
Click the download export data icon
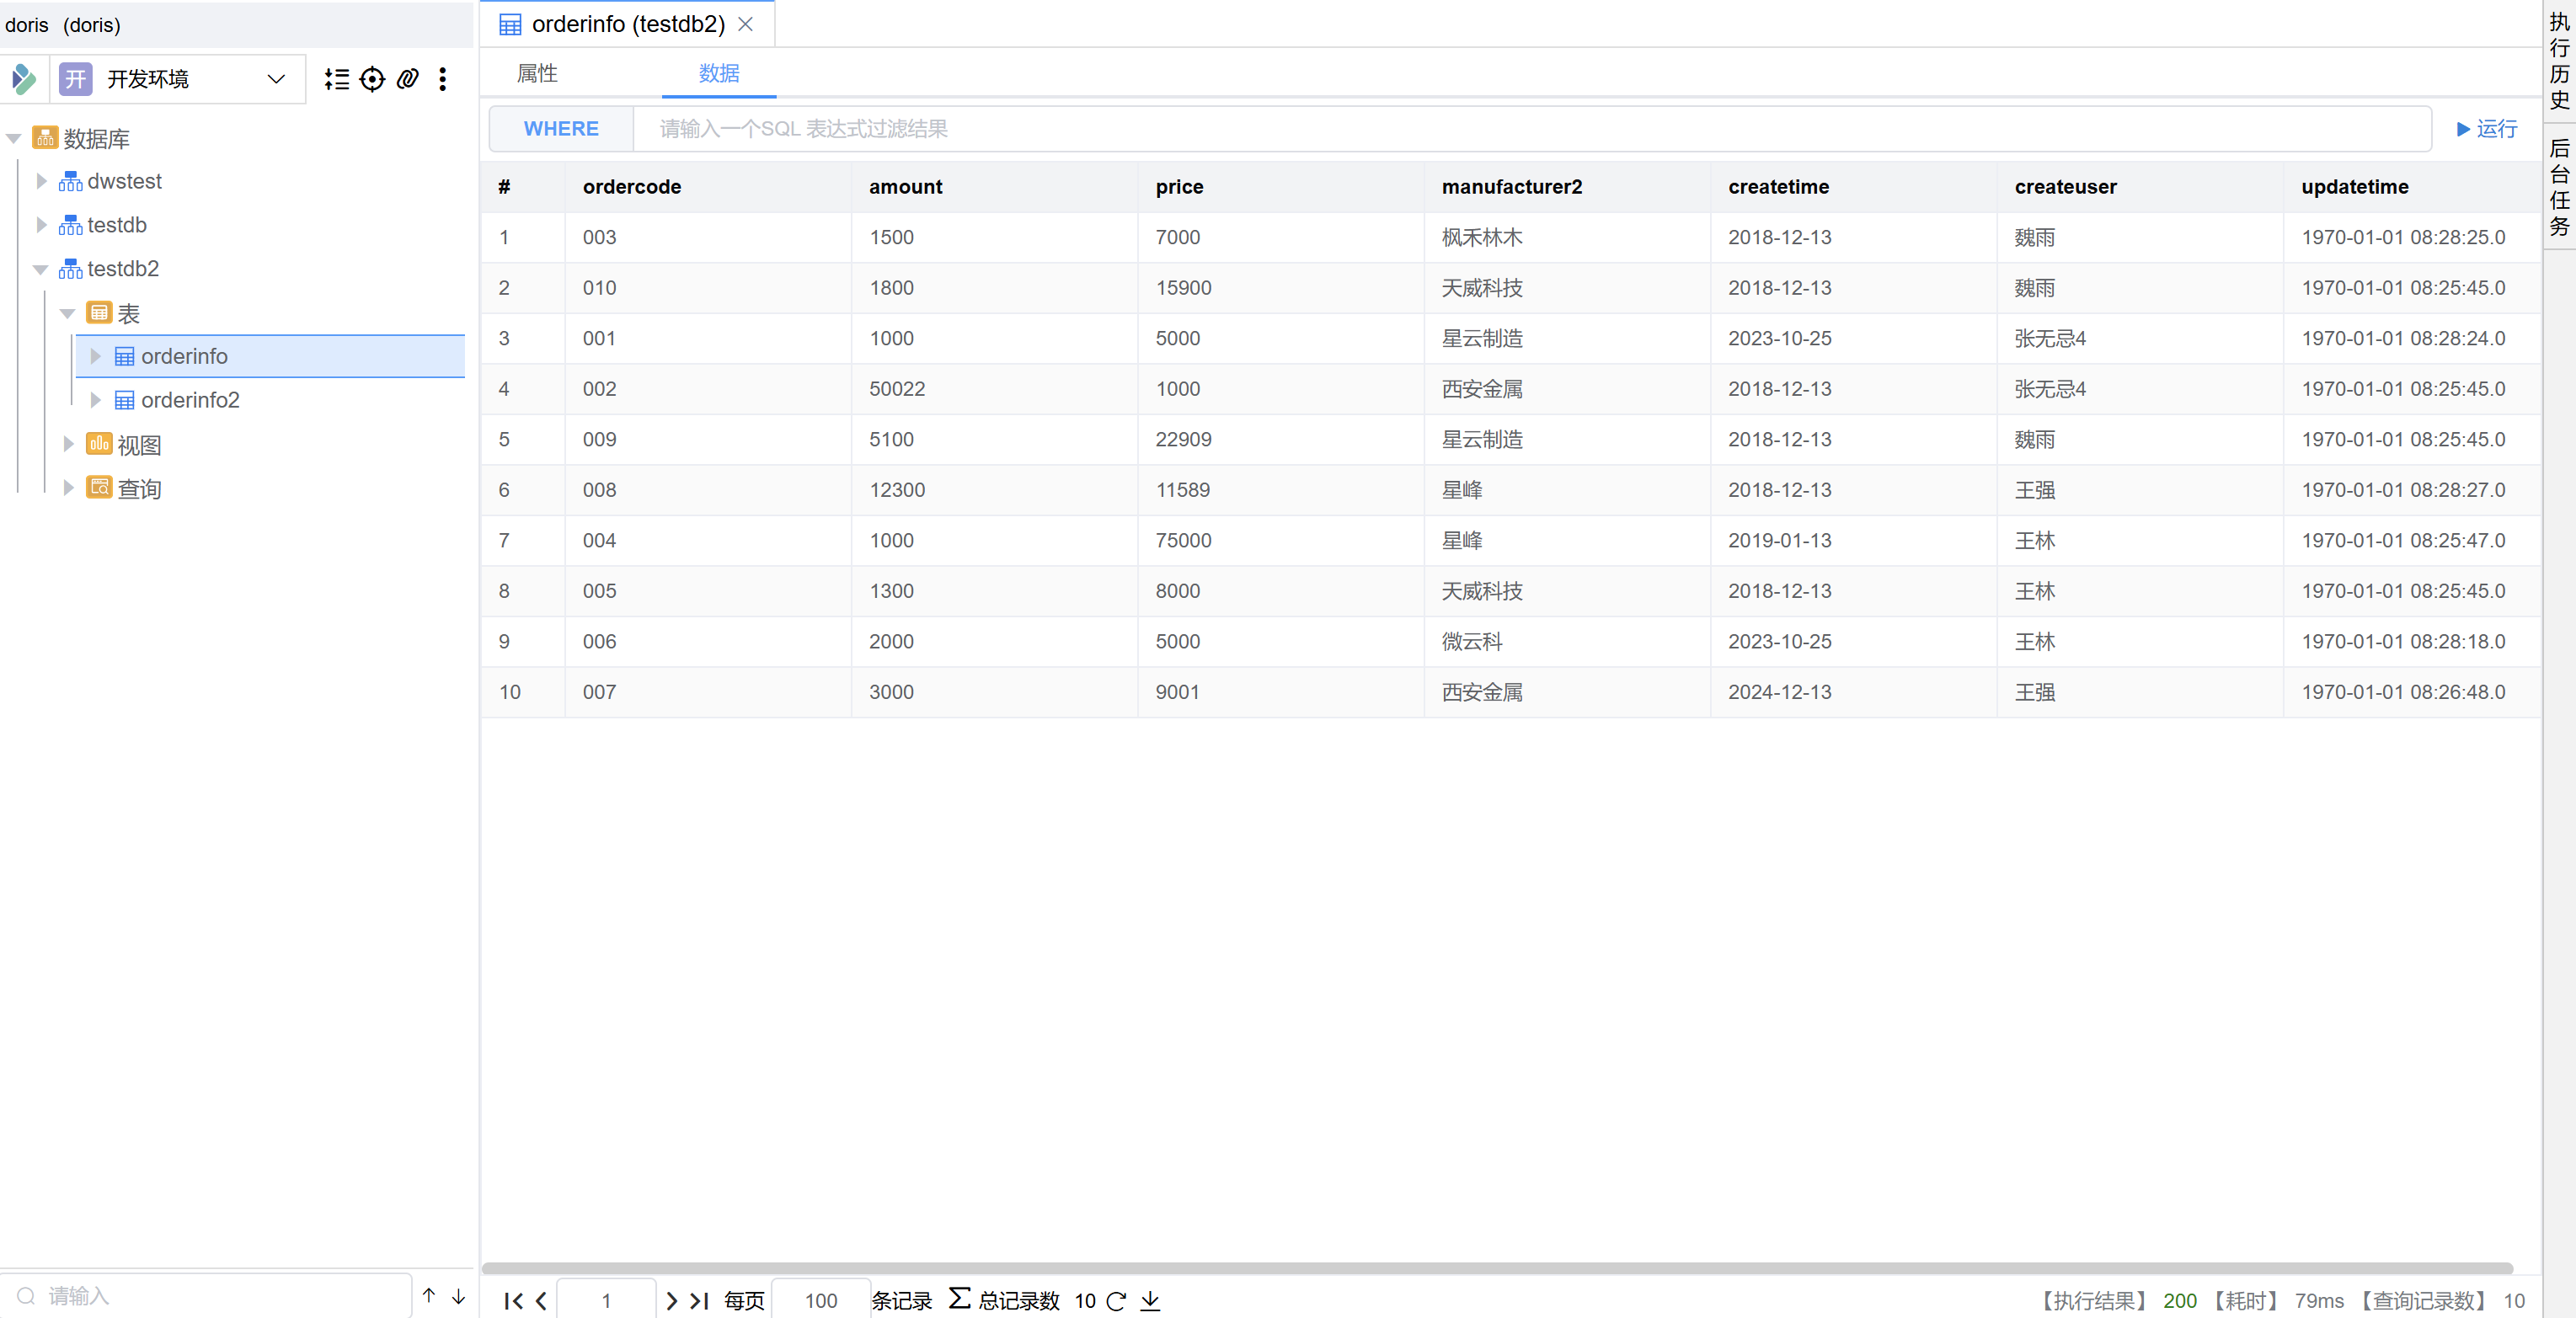tap(1150, 1300)
